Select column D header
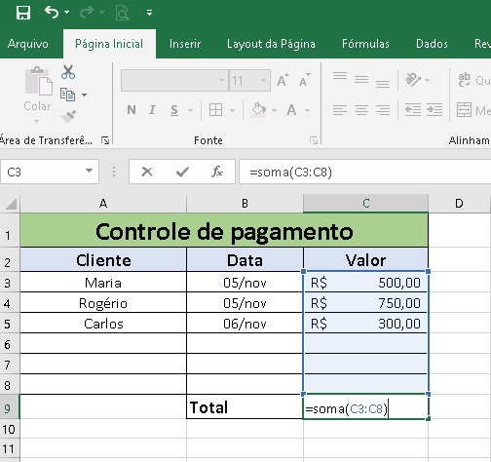This screenshot has width=491, height=462. pos(459,204)
